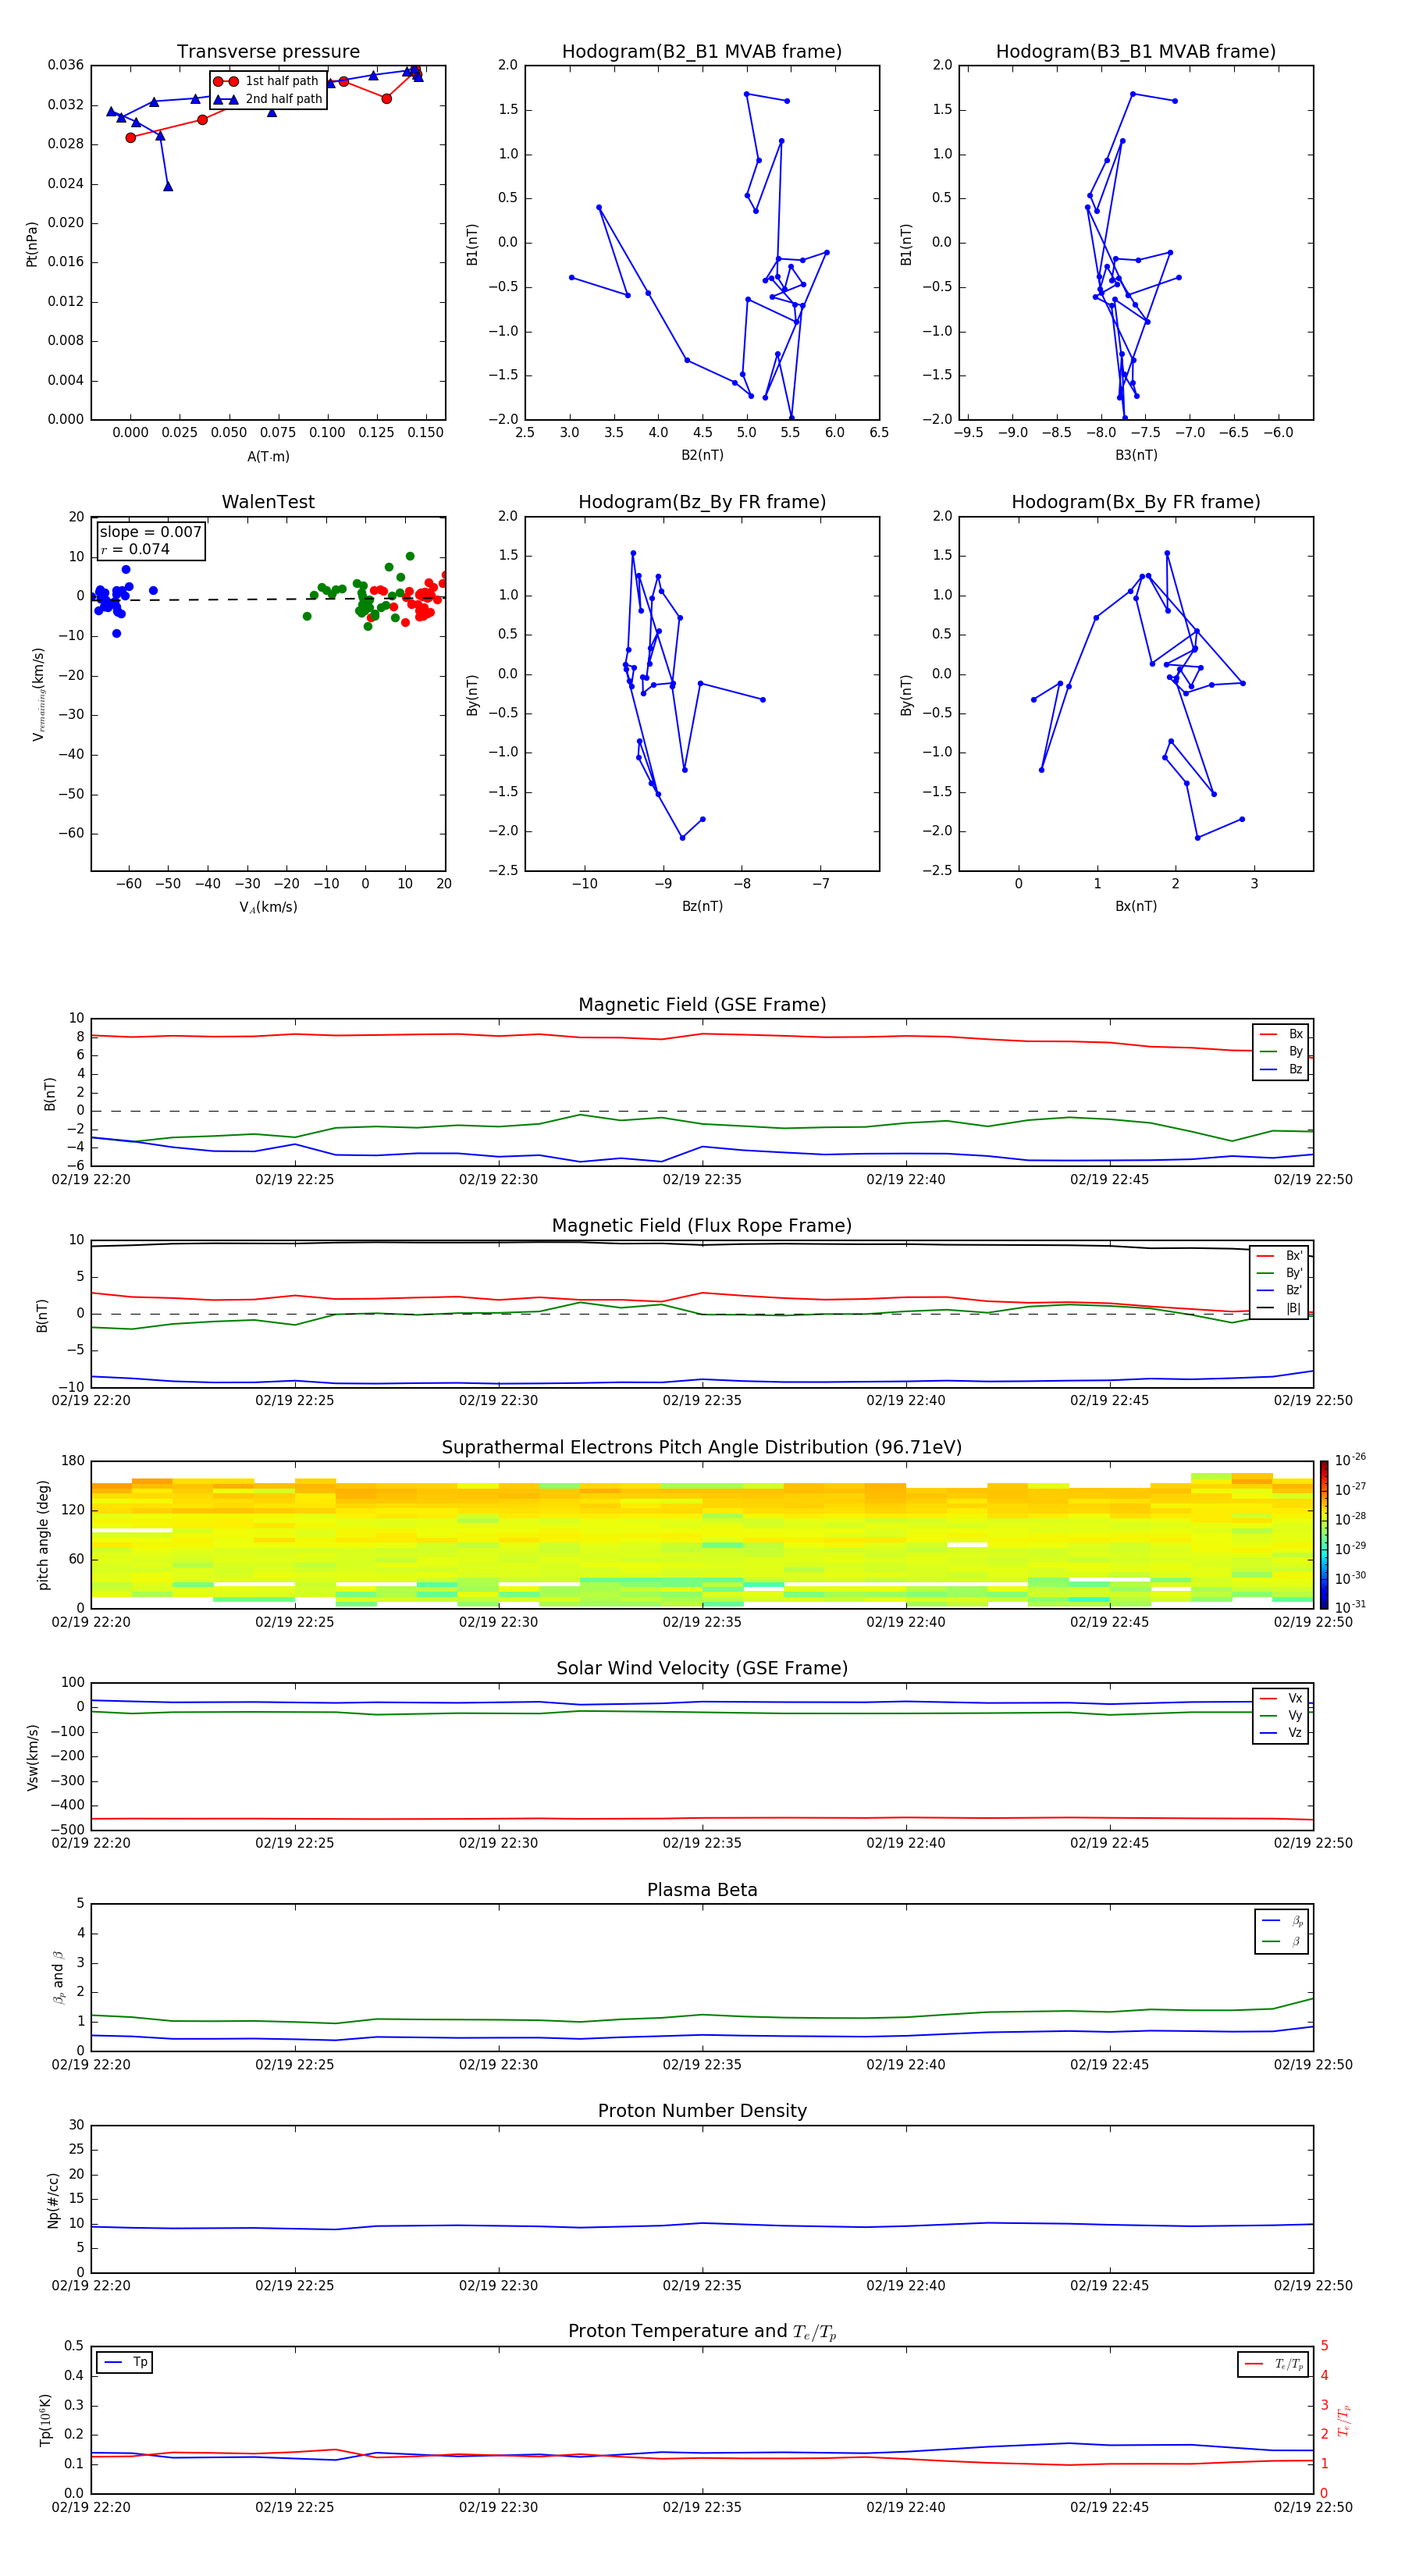Viewport: 1405px width, 2576px height.
Task: Click the rainbow colorbar beside pitch angle plot
Action: pos(1323,1535)
